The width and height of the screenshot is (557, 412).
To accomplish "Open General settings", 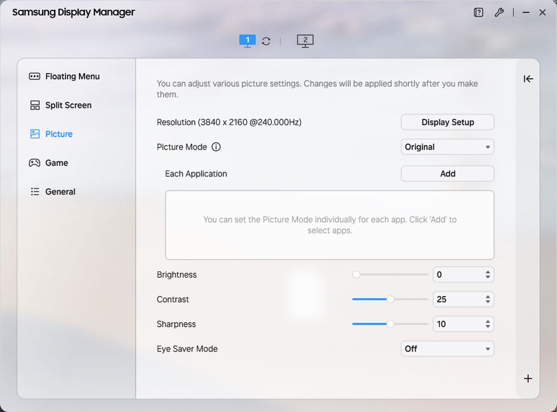I will tap(53, 192).
